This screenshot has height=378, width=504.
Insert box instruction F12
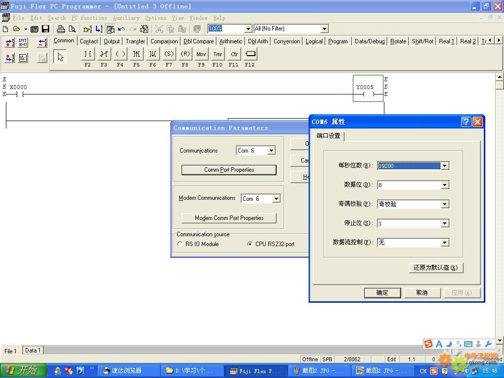click(x=250, y=54)
